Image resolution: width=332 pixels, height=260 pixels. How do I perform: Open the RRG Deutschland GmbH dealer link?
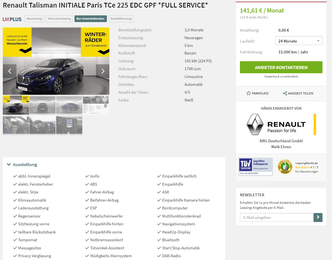[281, 141]
